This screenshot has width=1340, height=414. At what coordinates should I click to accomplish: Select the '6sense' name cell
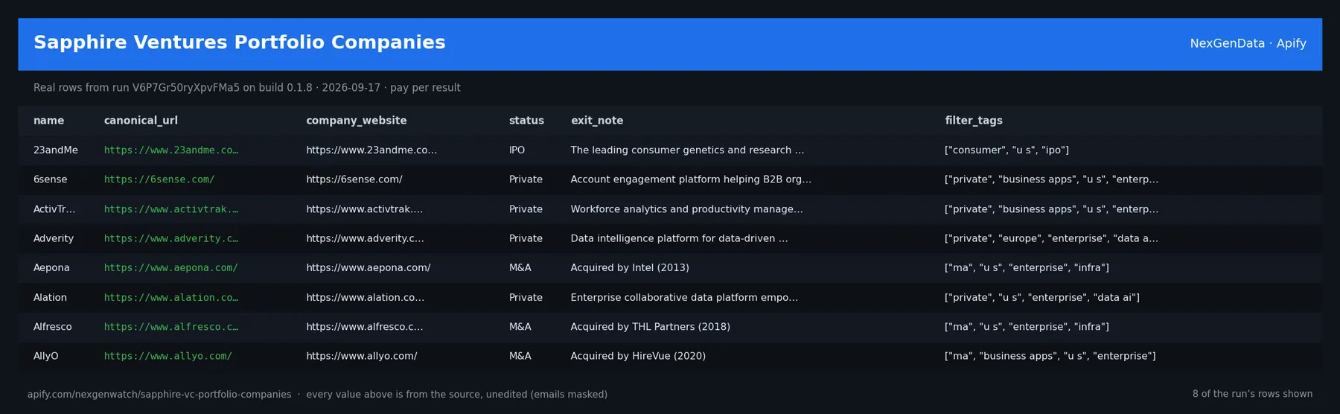click(x=51, y=179)
